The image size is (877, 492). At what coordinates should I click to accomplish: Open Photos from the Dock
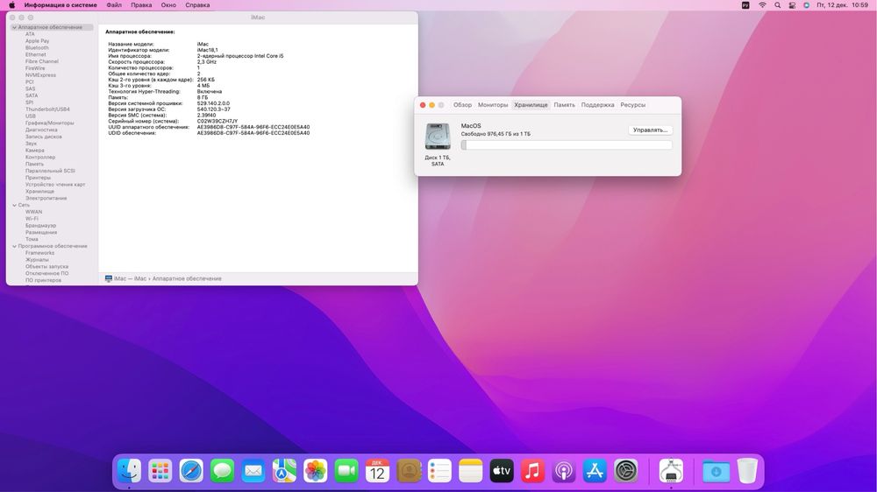point(316,471)
